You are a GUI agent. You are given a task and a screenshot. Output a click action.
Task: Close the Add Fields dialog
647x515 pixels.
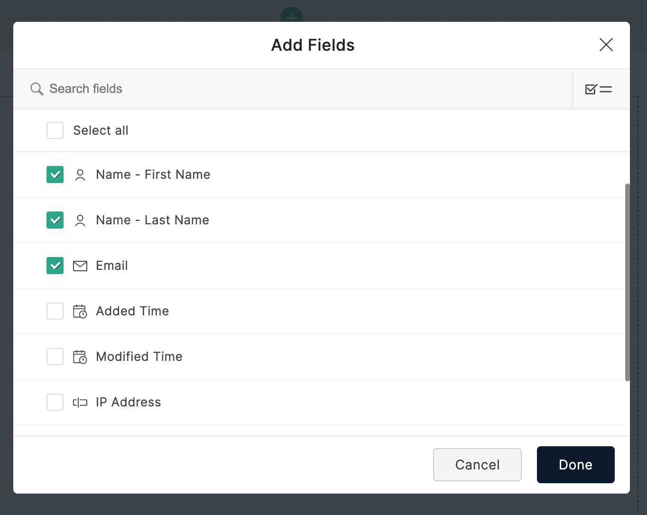[x=606, y=45]
